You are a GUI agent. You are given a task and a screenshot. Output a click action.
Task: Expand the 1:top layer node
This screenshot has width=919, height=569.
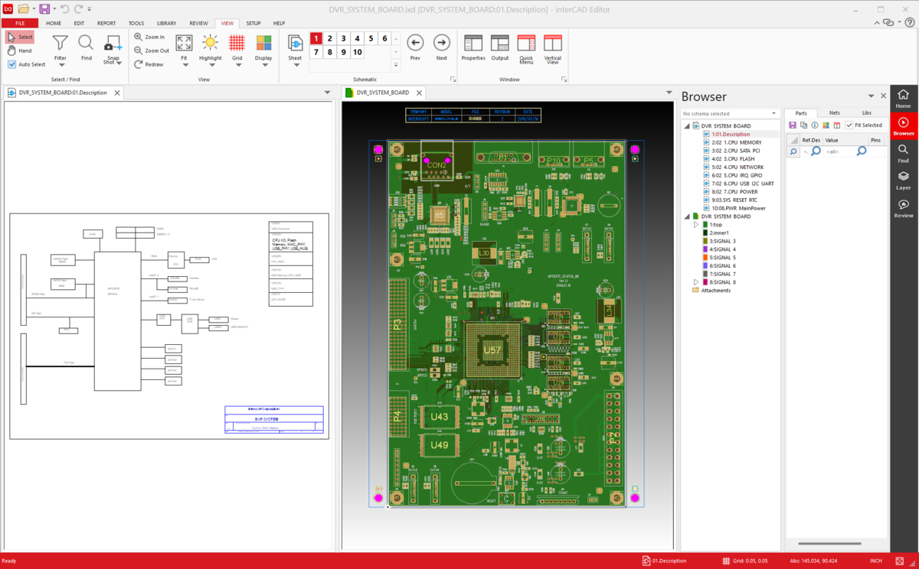pos(696,225)
